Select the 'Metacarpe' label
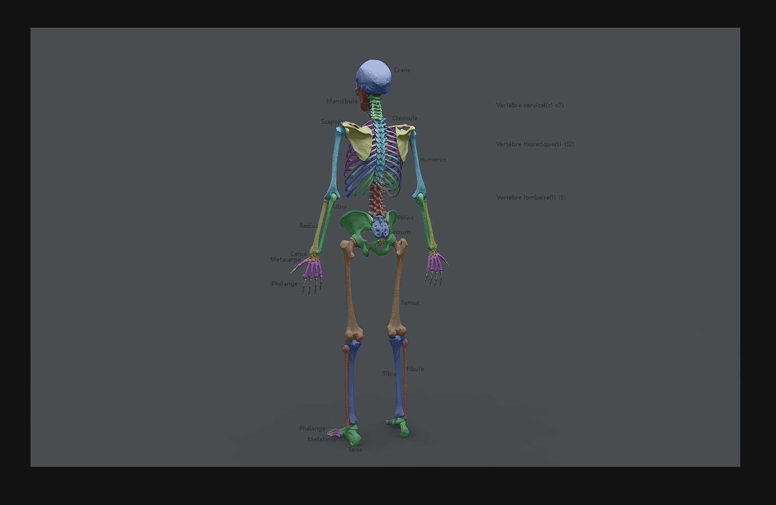This screenshot has width=776, height=505. click(285, 260)
